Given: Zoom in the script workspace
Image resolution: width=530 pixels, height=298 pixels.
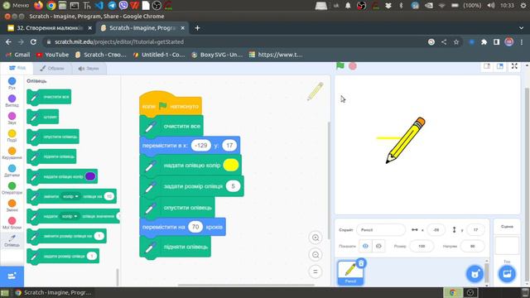Looking at the screenshot, I should 316,238.
